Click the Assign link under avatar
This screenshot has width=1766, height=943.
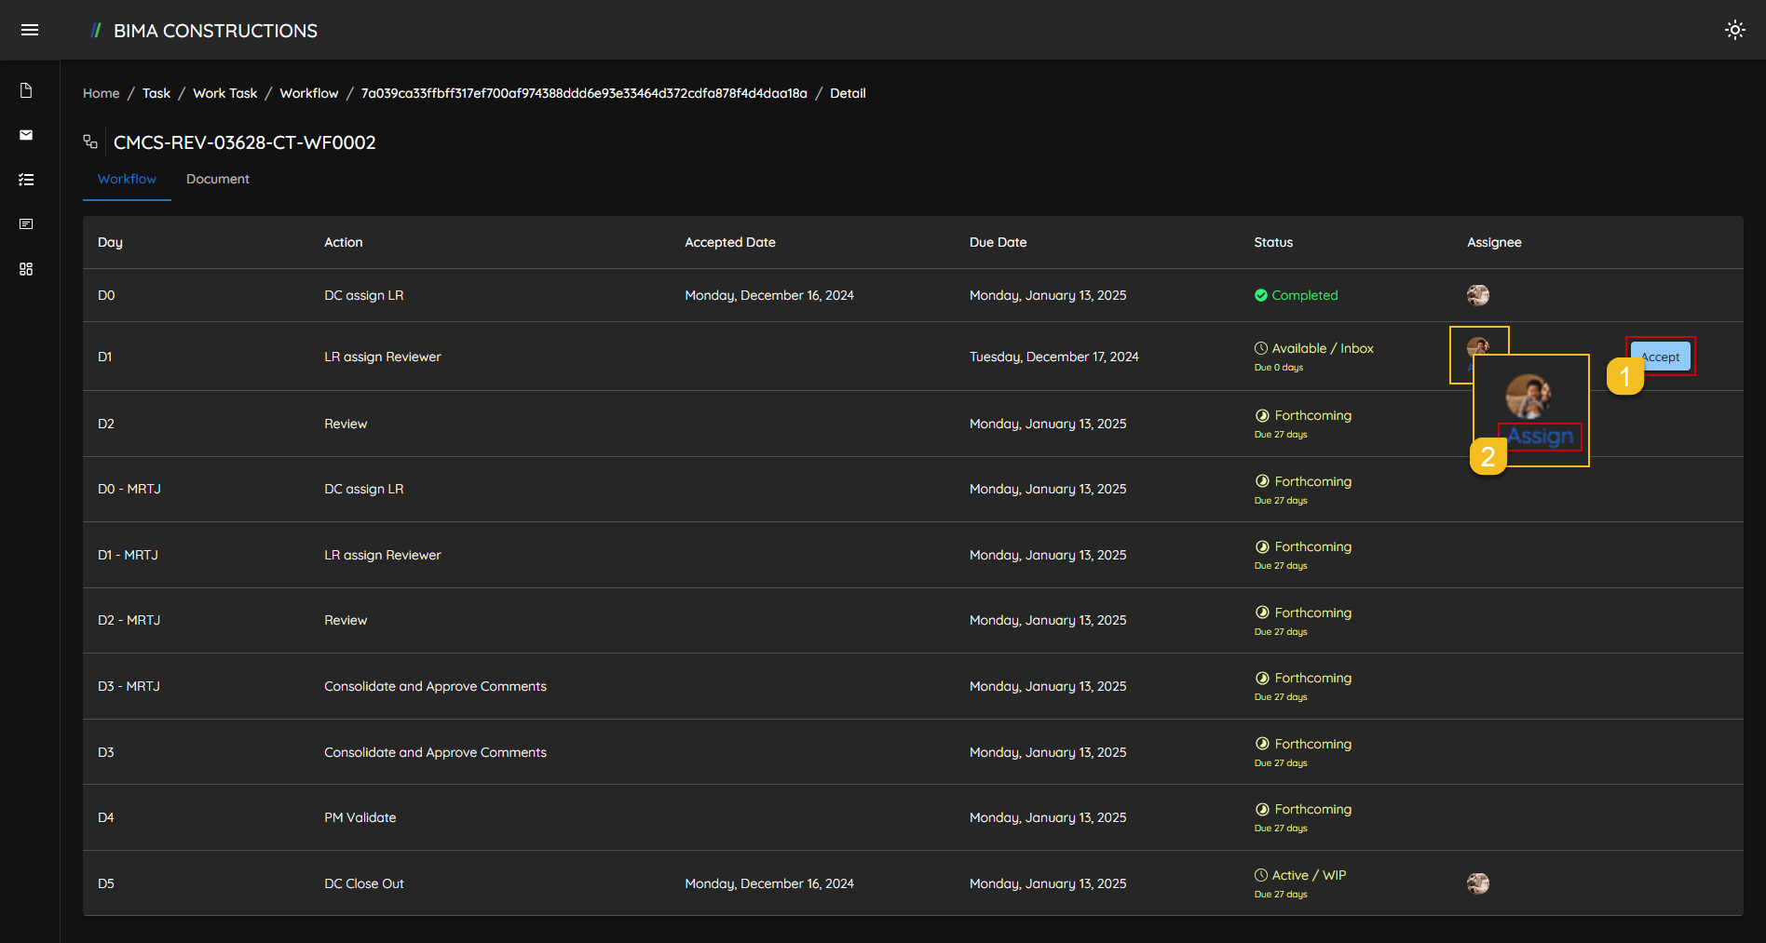coord(1540,437)
